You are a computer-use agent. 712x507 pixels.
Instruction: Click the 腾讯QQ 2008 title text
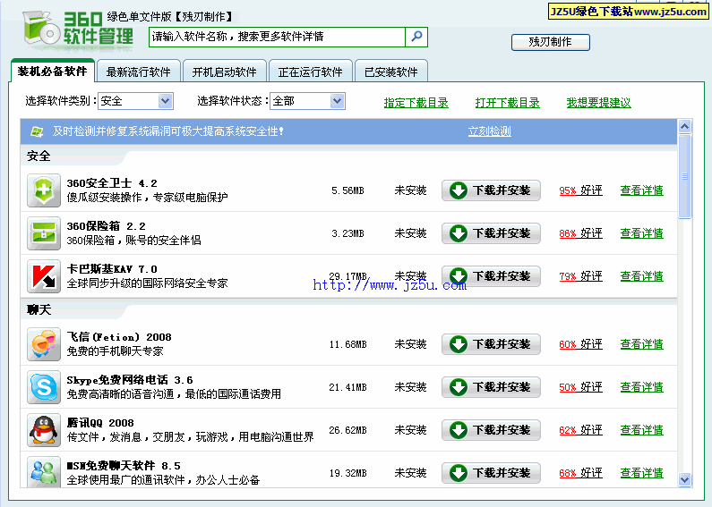click(100, 423)
